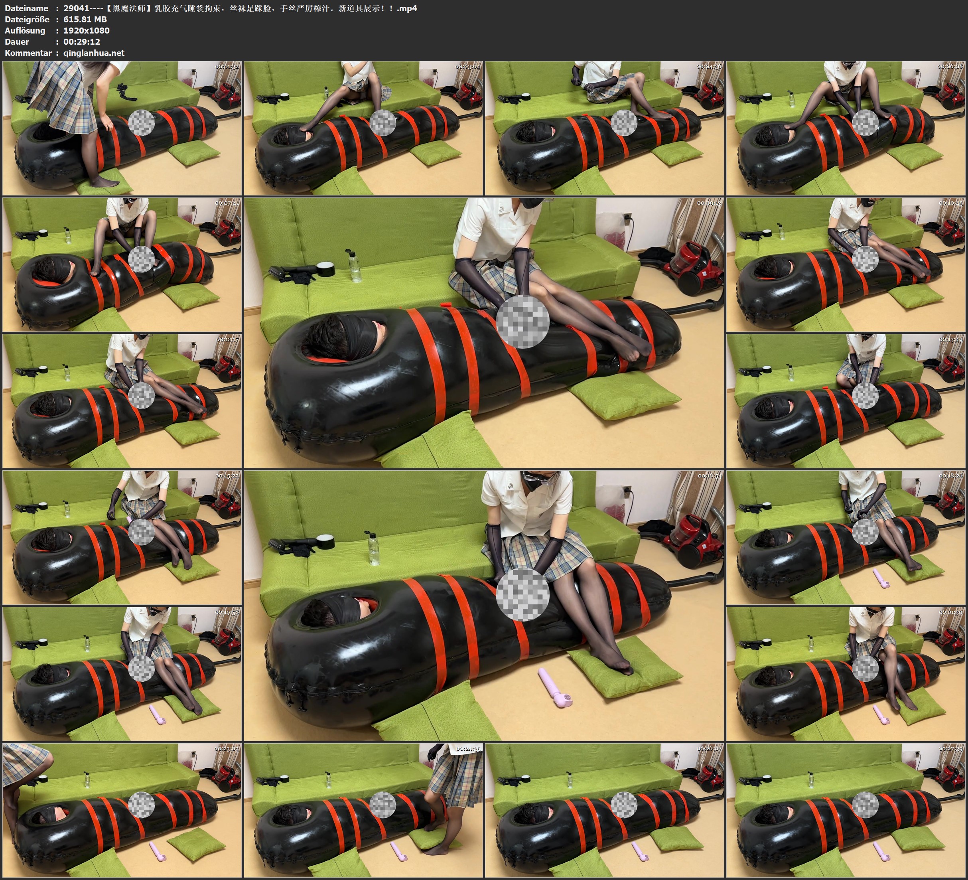The width and height of the screenshot is (968, 880).
Task: Select the thumbnail at 00:21:30
Action: tap(846, 673)
